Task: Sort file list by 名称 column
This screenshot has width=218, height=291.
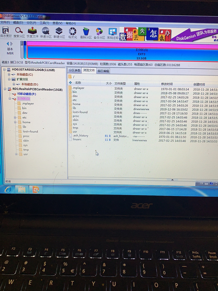Action: click(78, 83)
